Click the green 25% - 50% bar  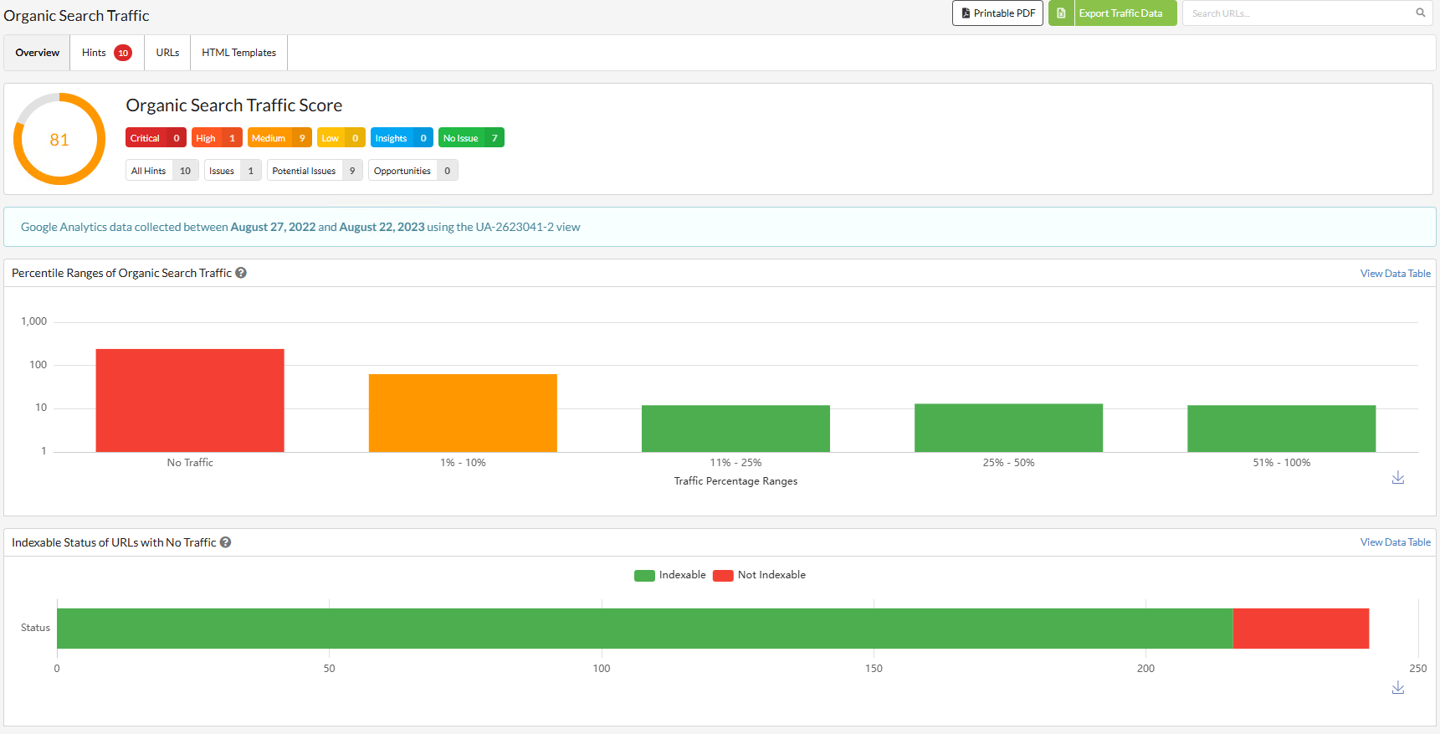tap(1008, 428)
